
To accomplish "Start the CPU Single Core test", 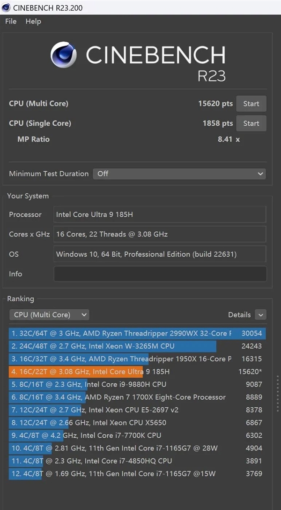I will pyautogui.click(x=251, y=123).
